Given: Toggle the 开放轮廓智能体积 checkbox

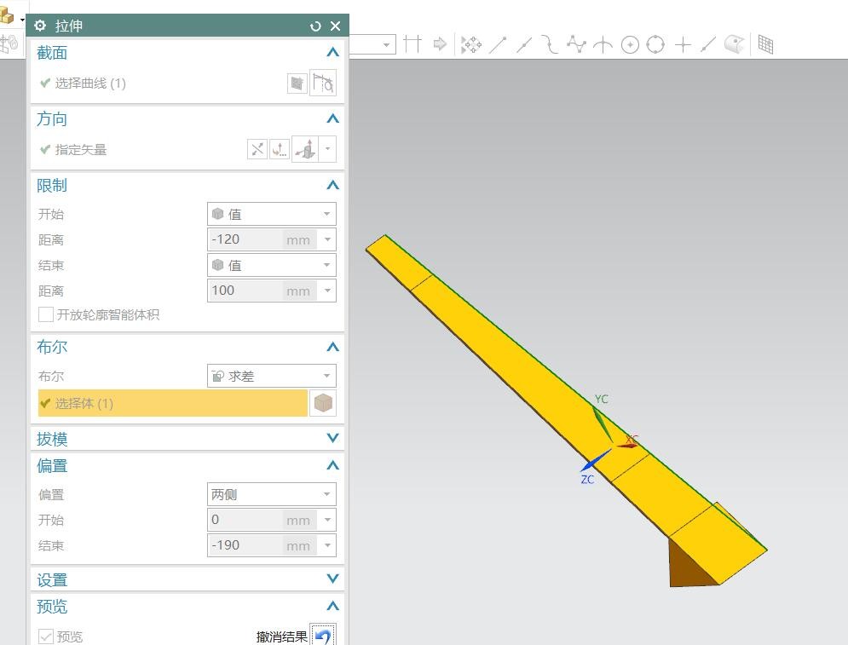Looking at the screenshot, I should (46, 314).
